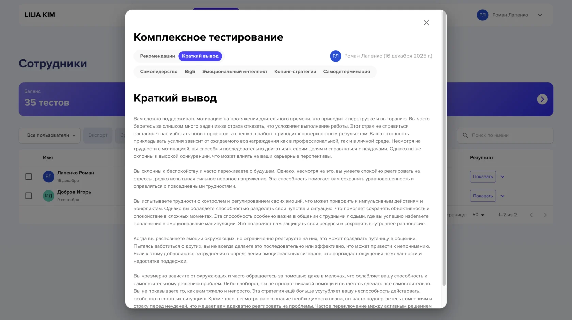Click the Экспорт button
Viewport: 572px width, 320px height.
[98, 135]
